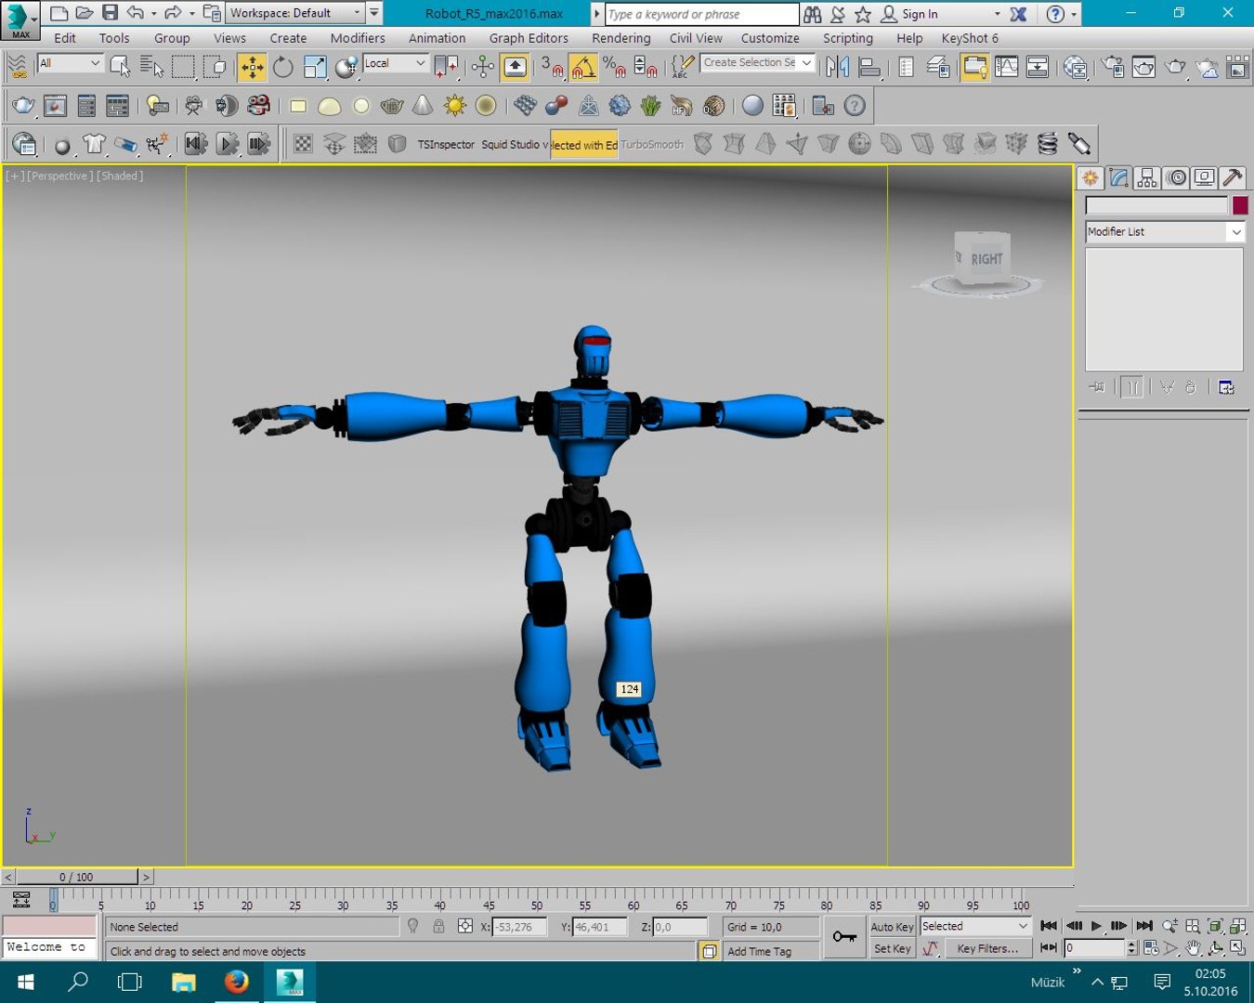Screen dimensions: 1254x1003
Task: Click the Undo arrow in title bar
Action: coord(136,13)
